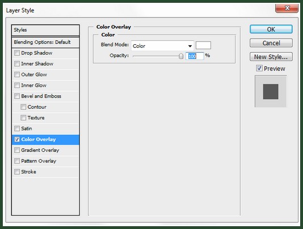Click the Opacity slider handle
Screen dimensions: 303x229
click(x=181, y=56)
